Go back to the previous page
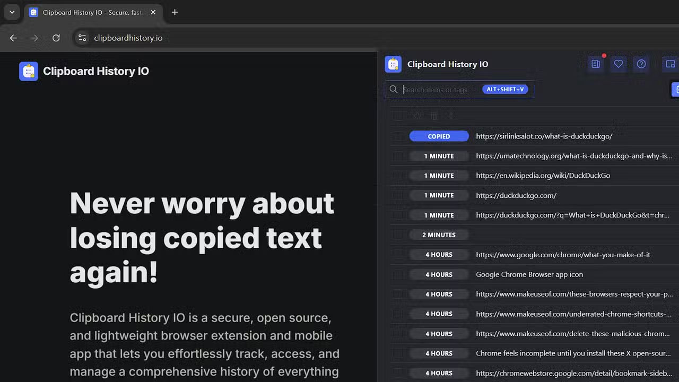679x382 pixels. pos(14,38)
